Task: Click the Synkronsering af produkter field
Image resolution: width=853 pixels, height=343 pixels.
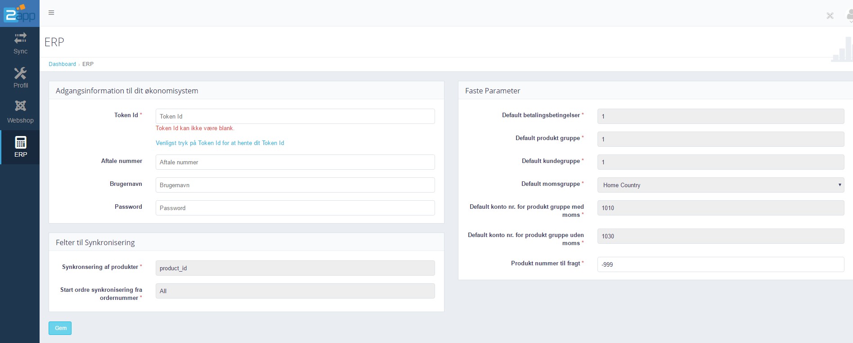Action: (295, 268)
